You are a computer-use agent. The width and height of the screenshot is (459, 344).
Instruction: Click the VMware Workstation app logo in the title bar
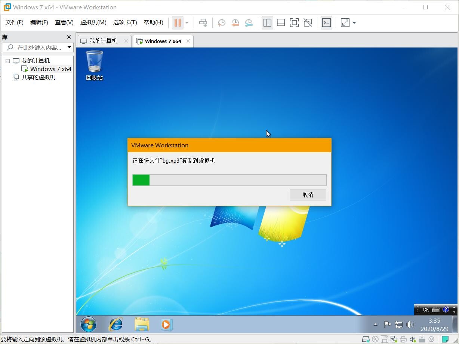7,7
